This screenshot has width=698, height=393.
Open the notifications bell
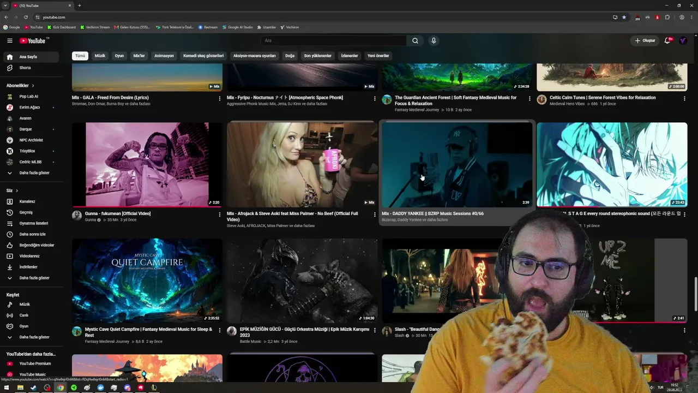coord(667,40)
